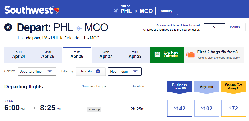Click the light blue plane between PHL and MCO
The image size is (249, 121).
tap(79, 28)
